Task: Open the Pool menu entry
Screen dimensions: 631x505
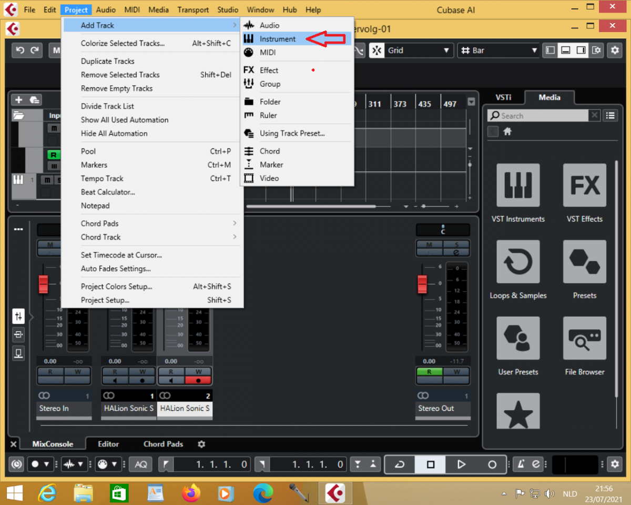Action: pyautogui.click(x=151, y=151)
